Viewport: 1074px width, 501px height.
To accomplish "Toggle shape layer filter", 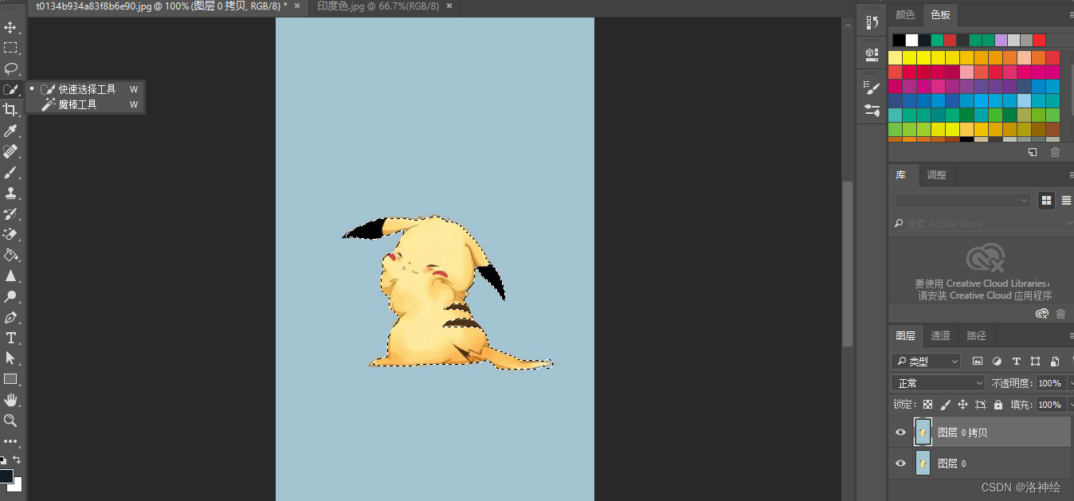I will tap(1035, 362).
